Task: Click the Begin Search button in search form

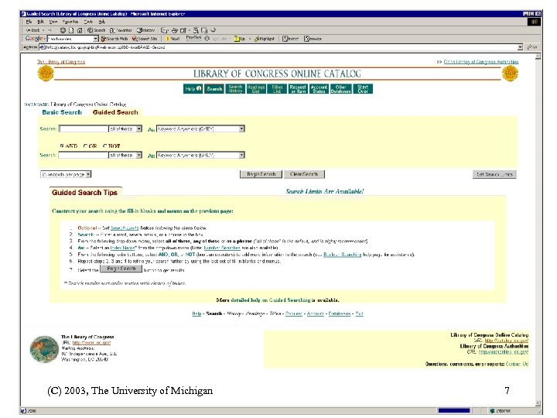Action: point(261,174)
